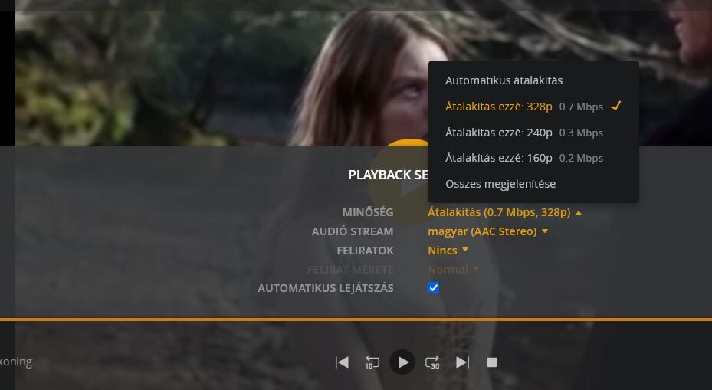Start playback with the round play button

[402, 362]
